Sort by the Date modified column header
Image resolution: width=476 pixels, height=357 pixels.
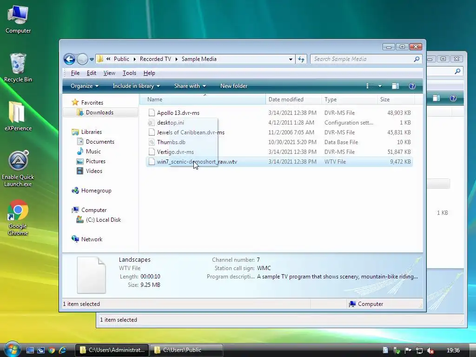[294, 99]
